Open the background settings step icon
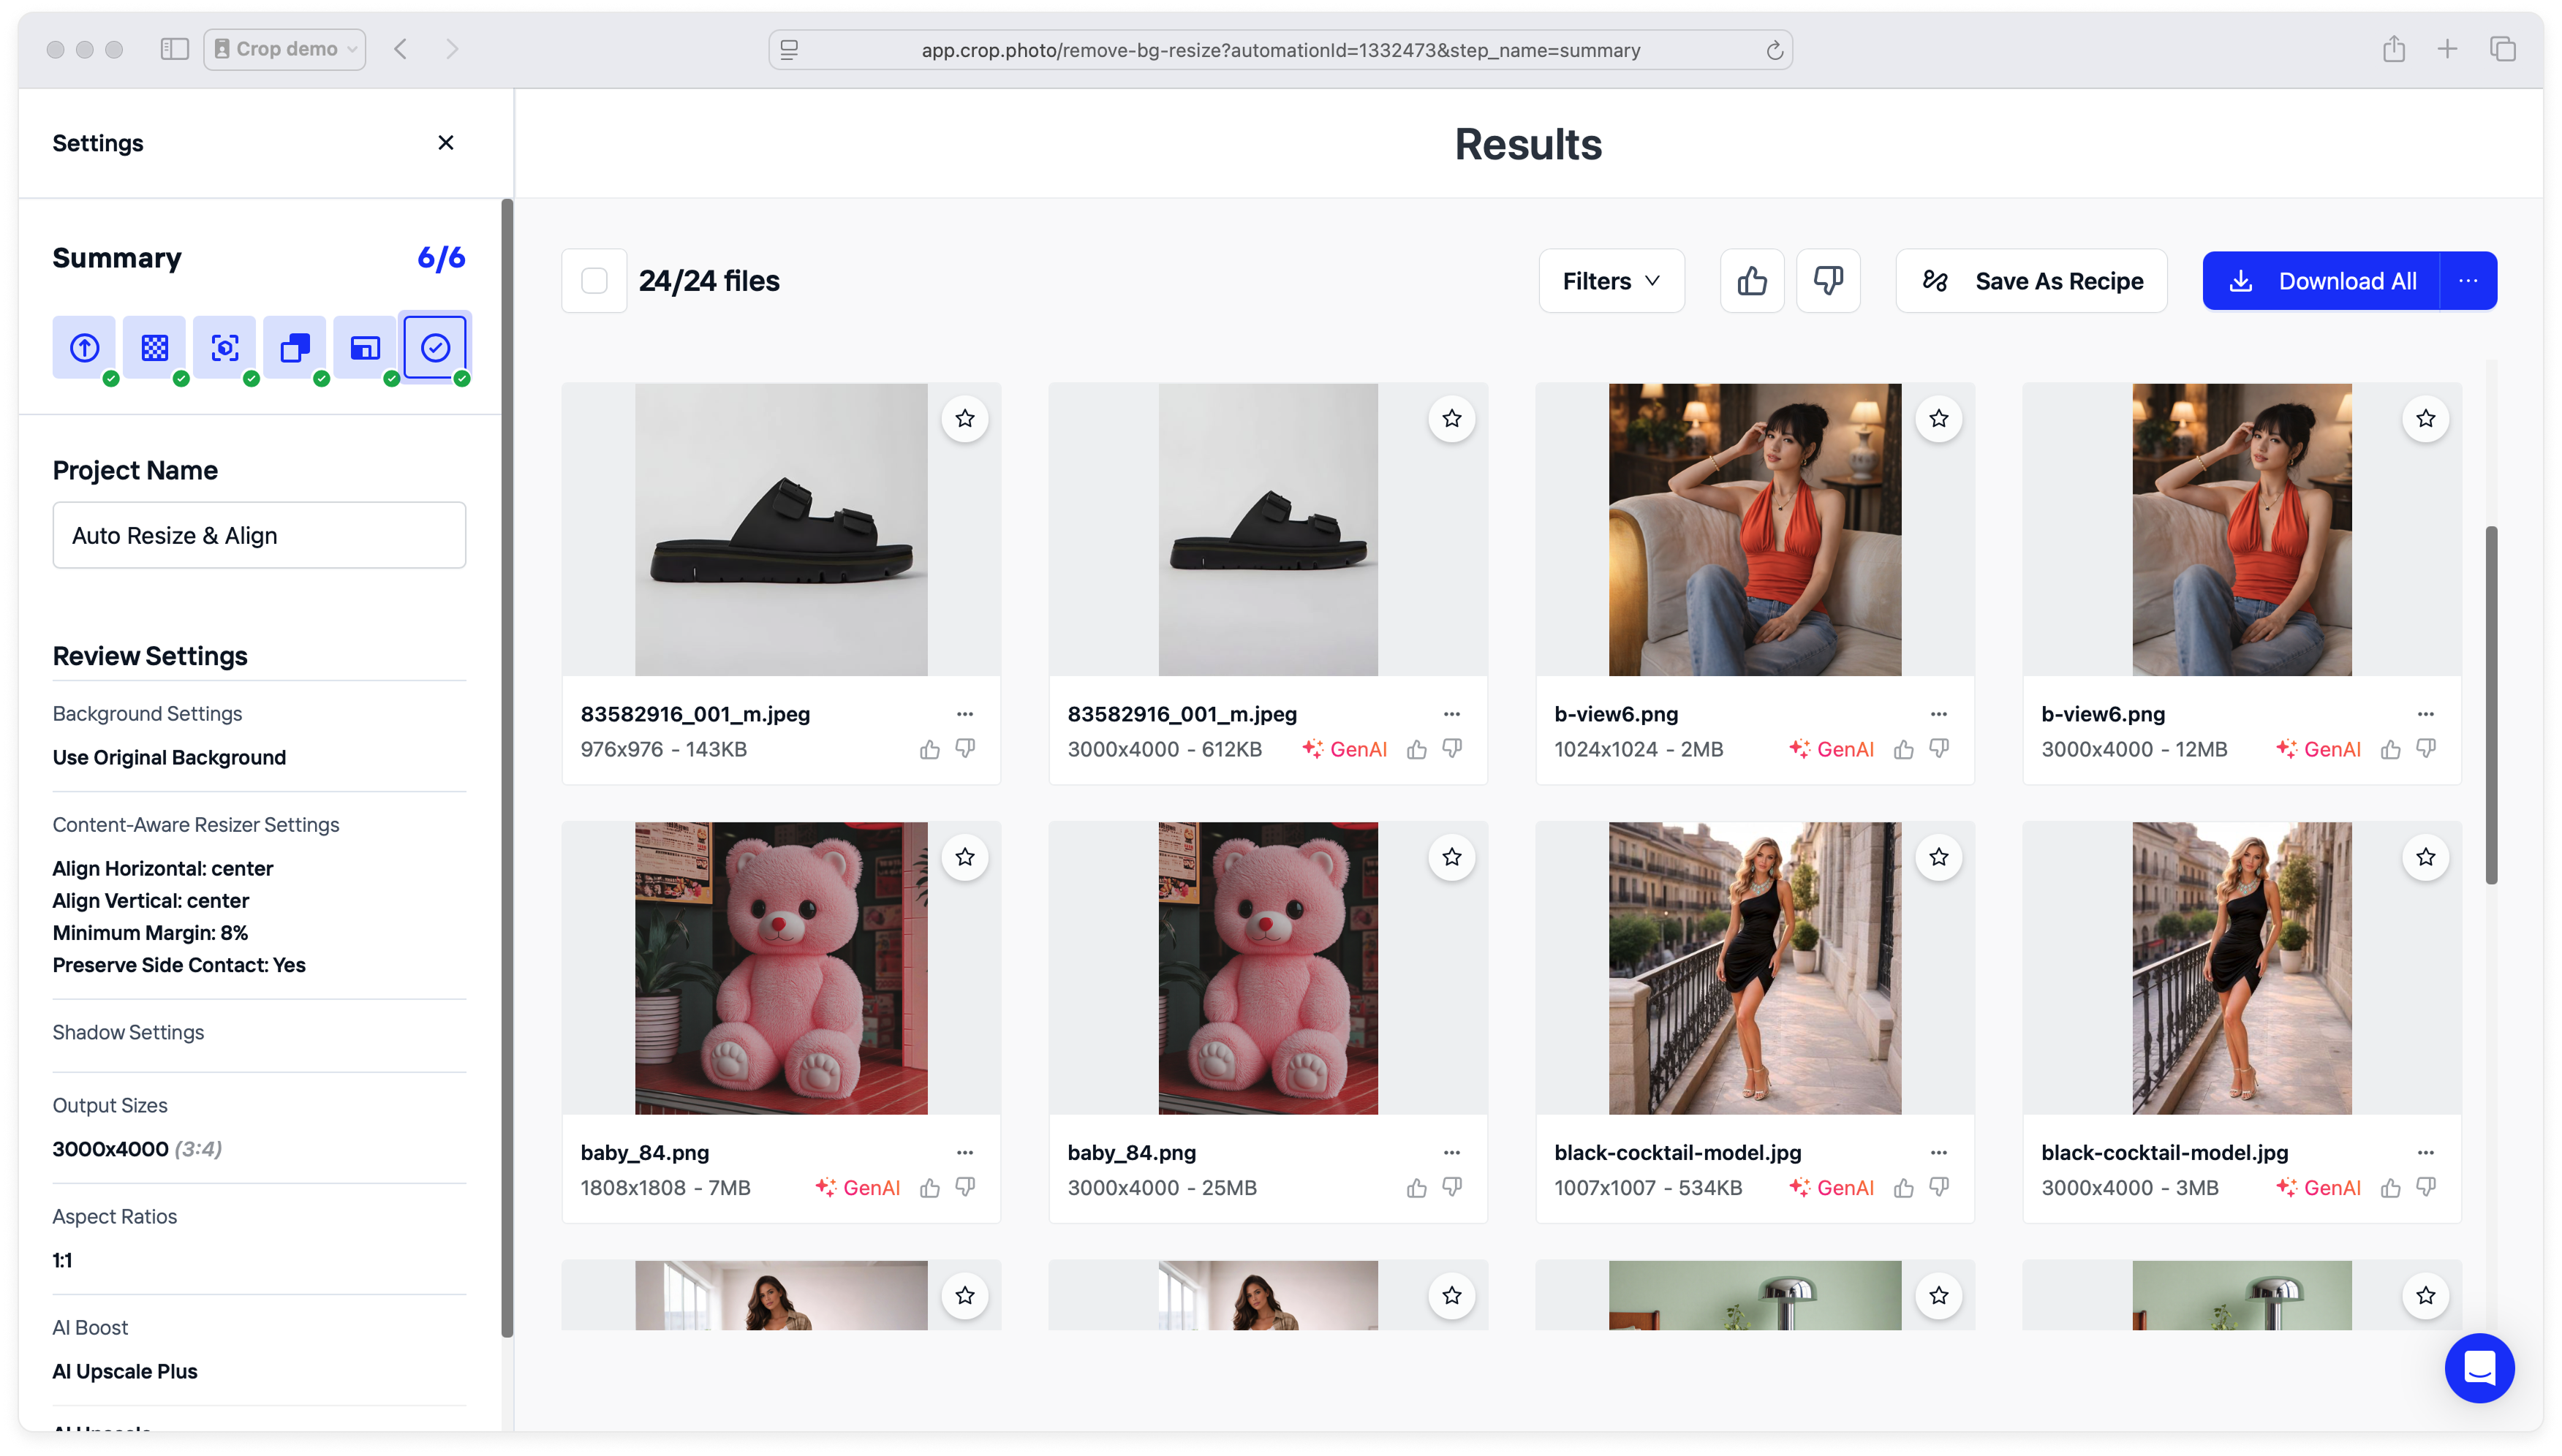The height and width of the screenshot is (1456, 2562). tap(154, 348)
